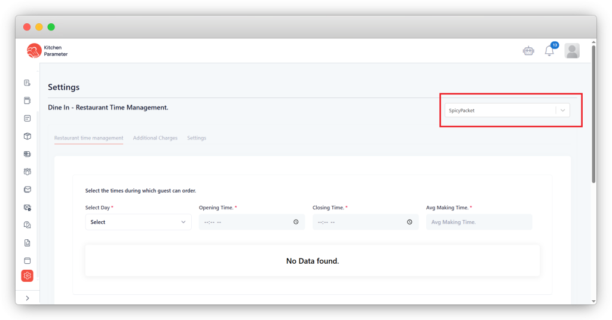Open the chat help icon in sidebar
This screenshot has width=612, height=320.
click(27, 225)
